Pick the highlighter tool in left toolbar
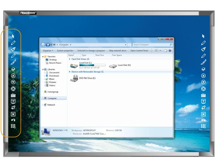Screen dimensions: 219x168 tap(13, 49)
